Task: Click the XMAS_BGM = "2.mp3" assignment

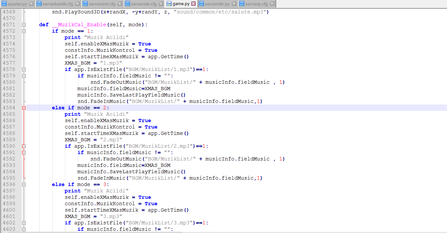Action: coord(93,140)
